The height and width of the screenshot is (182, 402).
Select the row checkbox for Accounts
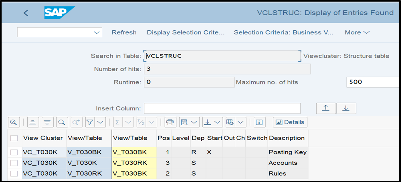click(14, 163)
